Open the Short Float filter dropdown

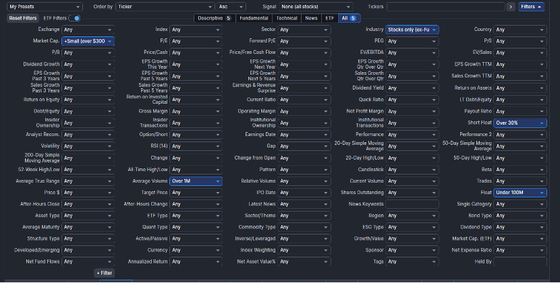(520, 123)
